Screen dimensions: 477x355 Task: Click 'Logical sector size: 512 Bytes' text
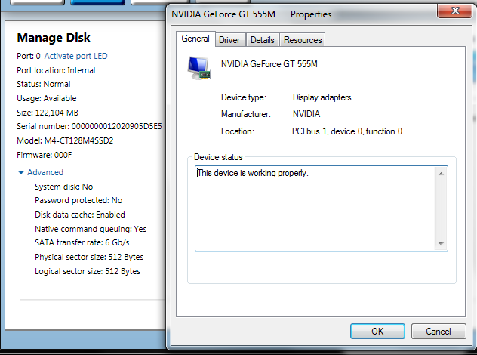[x=88, y=271]
